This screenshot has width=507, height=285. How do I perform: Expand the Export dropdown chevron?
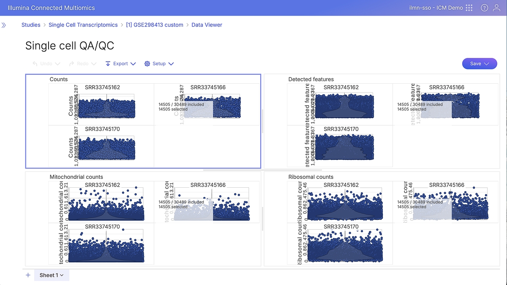pos(133,64)
